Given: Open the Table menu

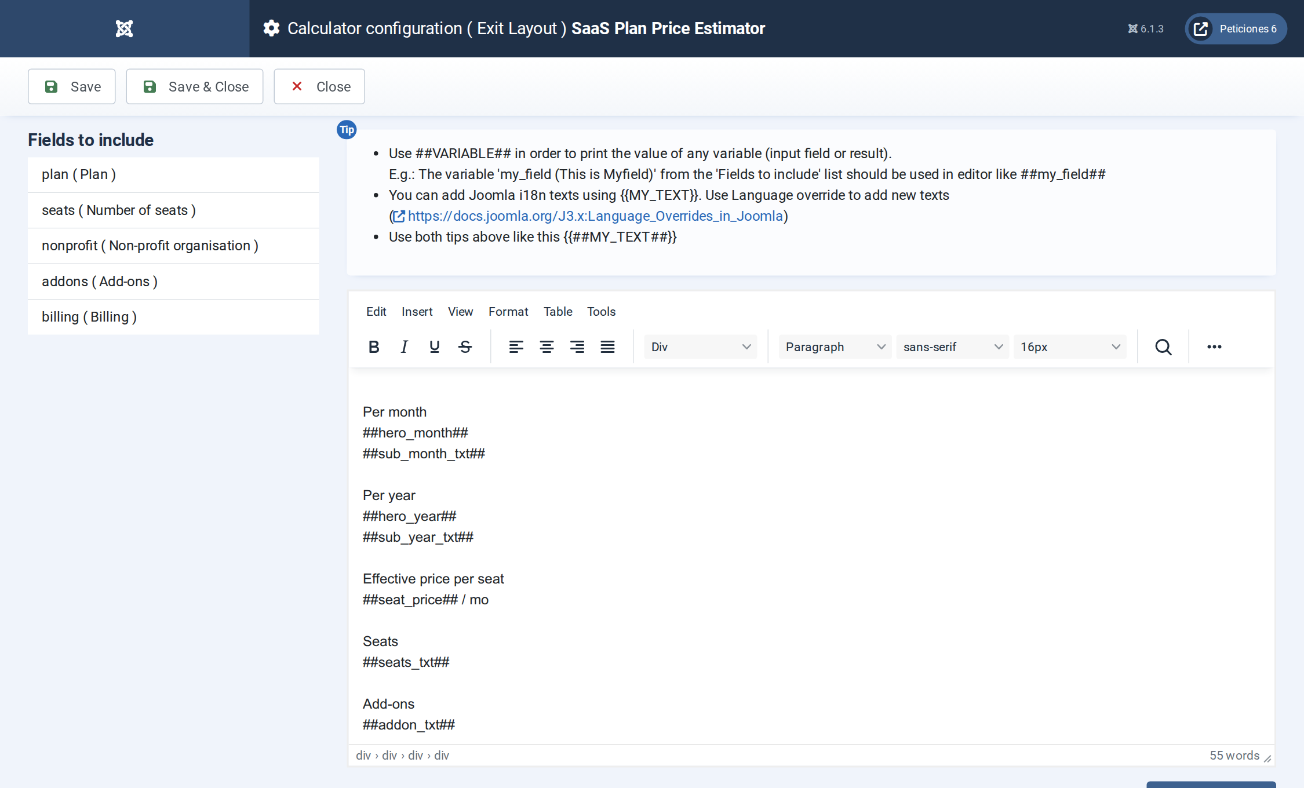Looking at the screenshot, I should tap(558, 312).
